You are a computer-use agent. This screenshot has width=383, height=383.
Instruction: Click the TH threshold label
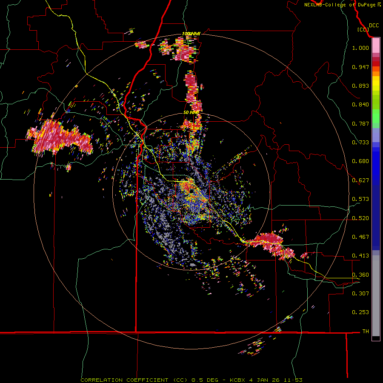coord(366,332)
